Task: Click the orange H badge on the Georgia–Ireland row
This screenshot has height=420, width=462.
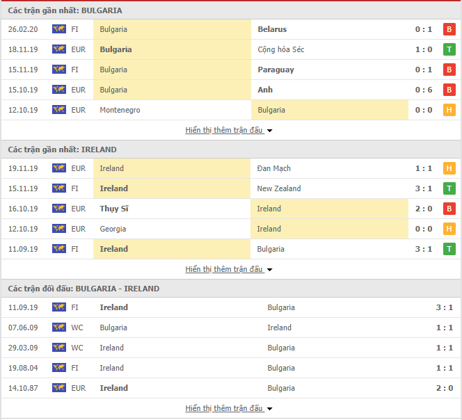Action: (449, 229)
